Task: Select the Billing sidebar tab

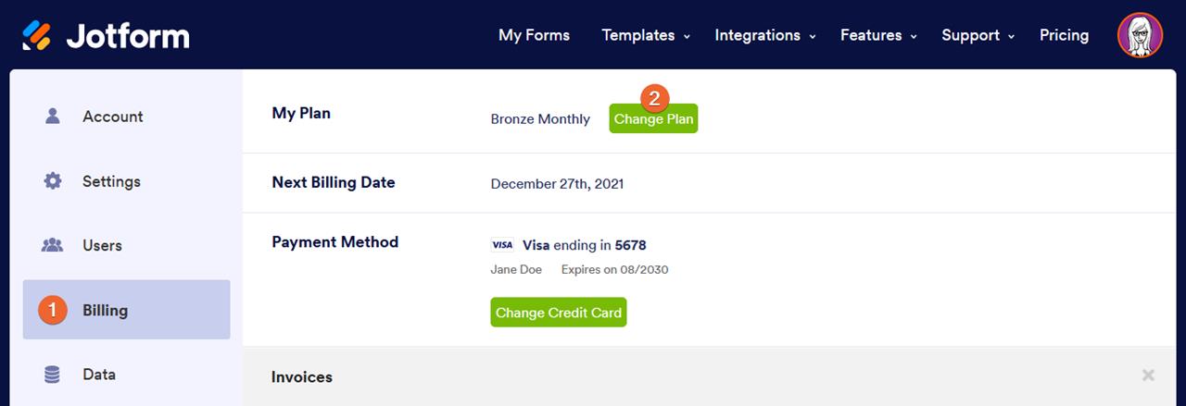Action: pos(126,311)
